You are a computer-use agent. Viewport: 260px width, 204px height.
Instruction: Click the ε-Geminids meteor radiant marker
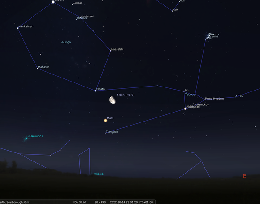(x=26, y=139)
